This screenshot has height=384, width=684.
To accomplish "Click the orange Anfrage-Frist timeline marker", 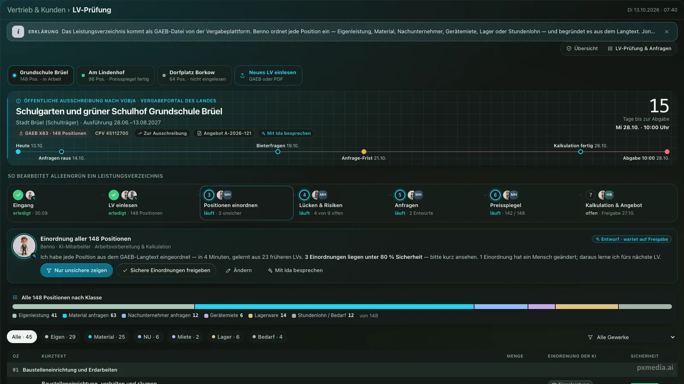I will 364,152.
